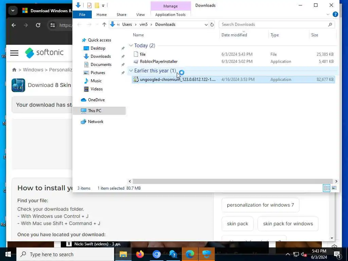Click the New folder quick access icon
This screenshot has height=261, width=348.
pyautogui.click(x=97, y=5)
